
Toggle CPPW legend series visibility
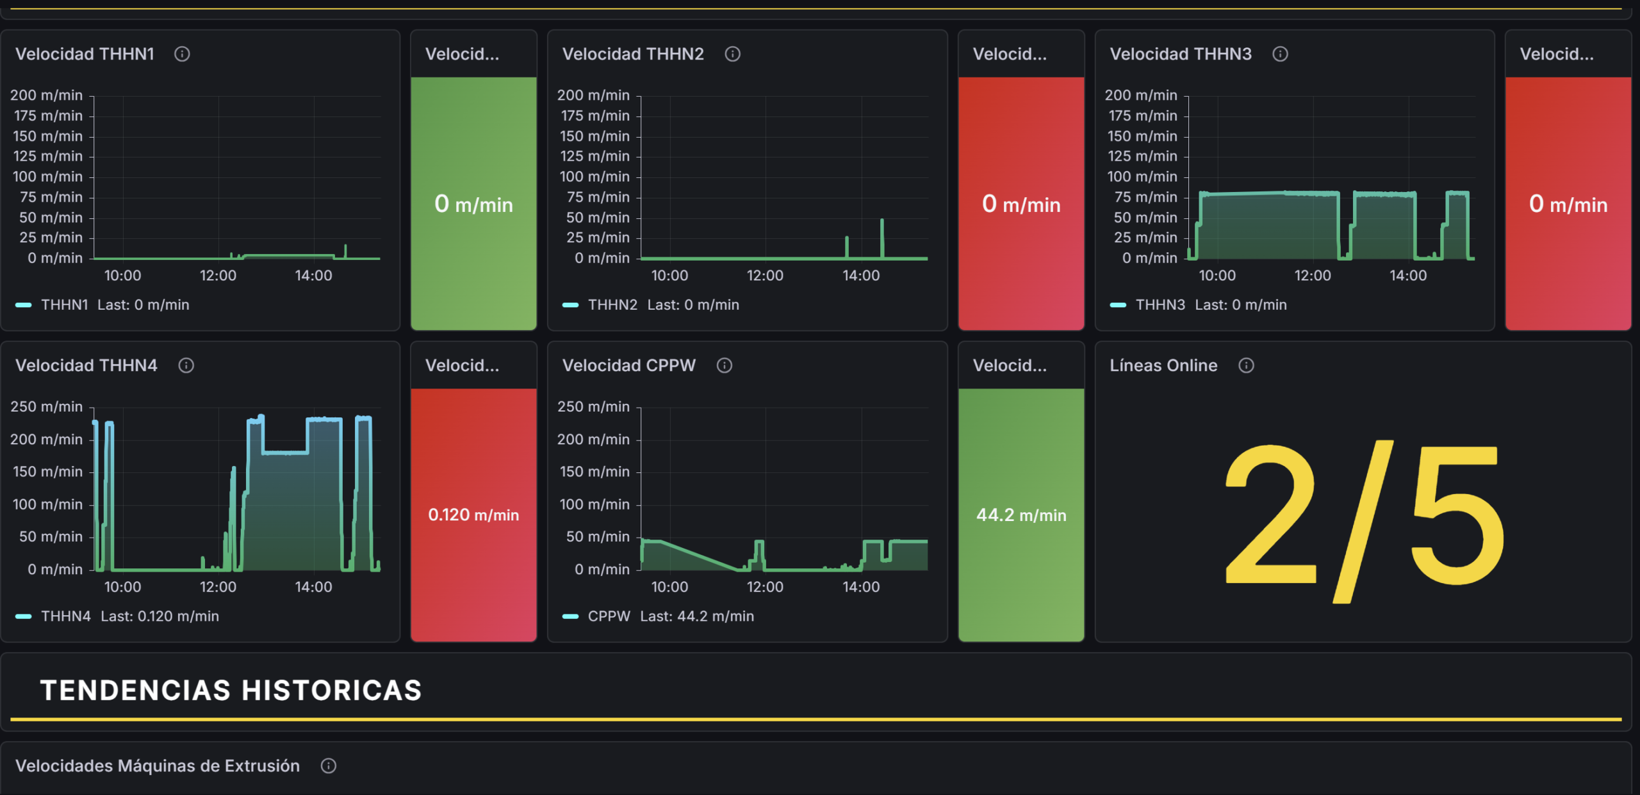609,616
